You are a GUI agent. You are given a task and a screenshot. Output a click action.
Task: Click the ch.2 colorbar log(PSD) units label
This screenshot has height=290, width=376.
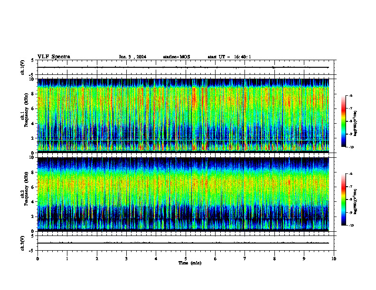pyautogui.click(x=356, y=202)
